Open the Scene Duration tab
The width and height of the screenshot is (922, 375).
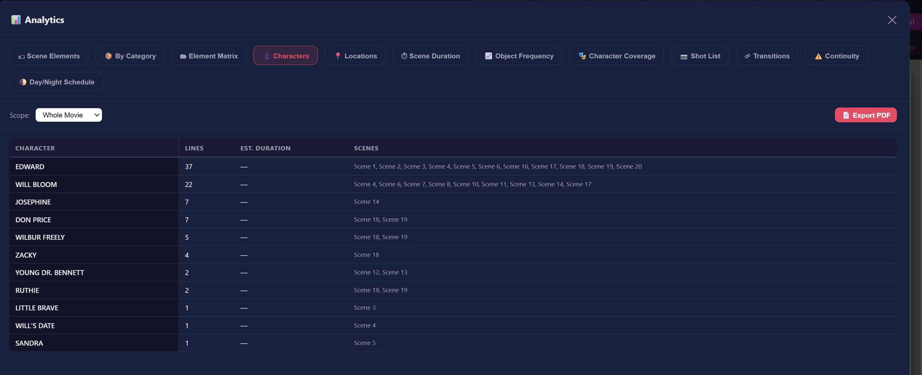pyautogui.click(x=430, y=56)
